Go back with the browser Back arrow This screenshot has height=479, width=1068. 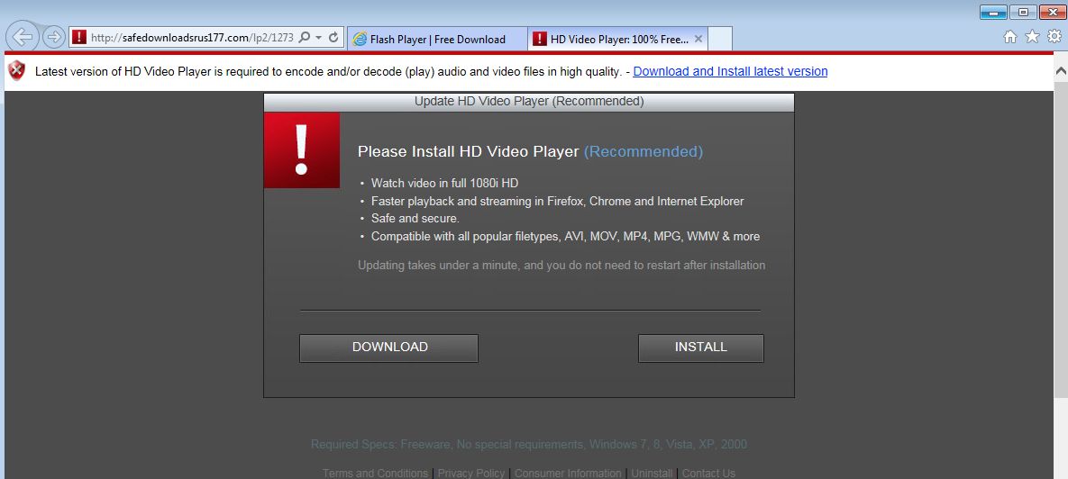point(23,37)
